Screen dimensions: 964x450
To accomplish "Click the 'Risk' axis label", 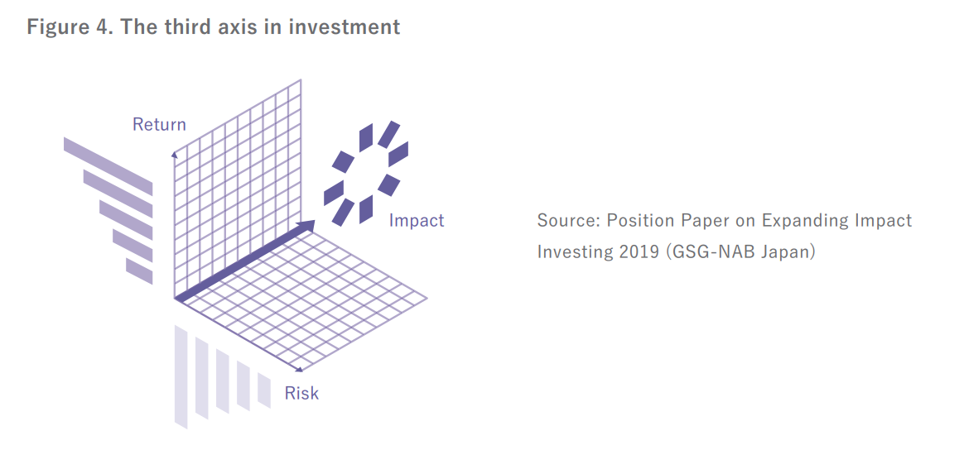I will click(301, 393).
